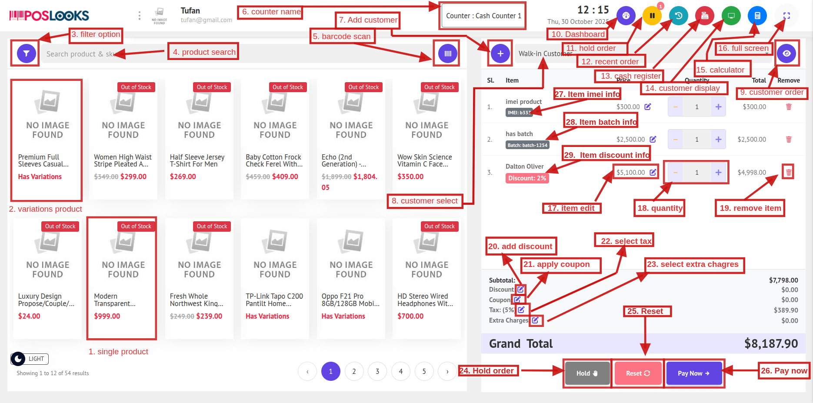Viewport: 813px width, 403px height.
Task: Enter full screen mode
Action: coord(786,16)
